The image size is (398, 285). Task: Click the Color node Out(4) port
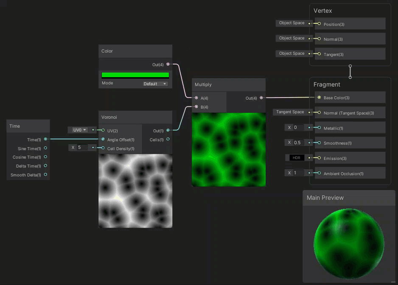(x=168, y=64)
